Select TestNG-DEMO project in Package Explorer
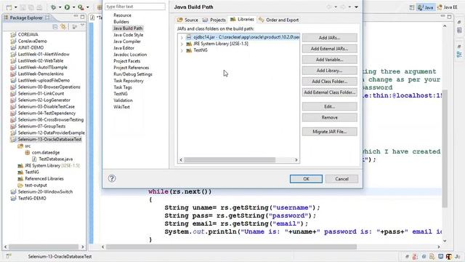The image size is (465, 262). 32,198
